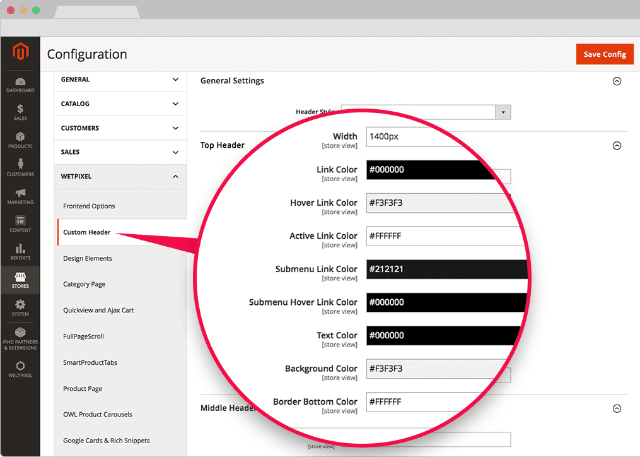Click the Save Config button

pos(604,54)
